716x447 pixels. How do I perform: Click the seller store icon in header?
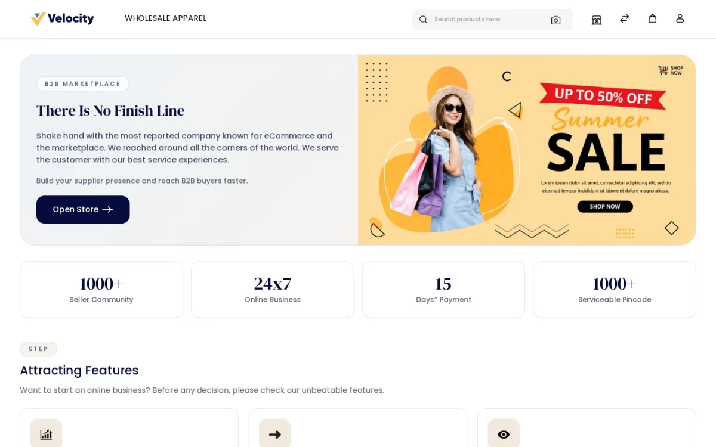pos(597,19)
